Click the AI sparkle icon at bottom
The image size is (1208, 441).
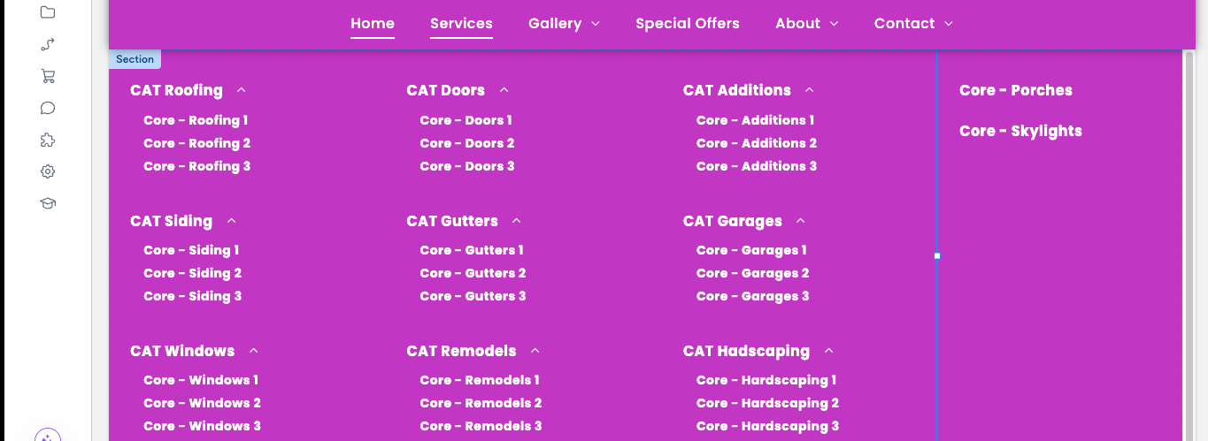[x=48, y=437]
